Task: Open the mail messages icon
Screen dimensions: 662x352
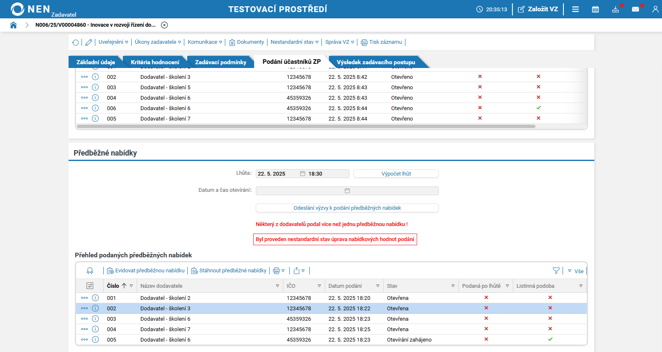Action: (x=636, y=9)
